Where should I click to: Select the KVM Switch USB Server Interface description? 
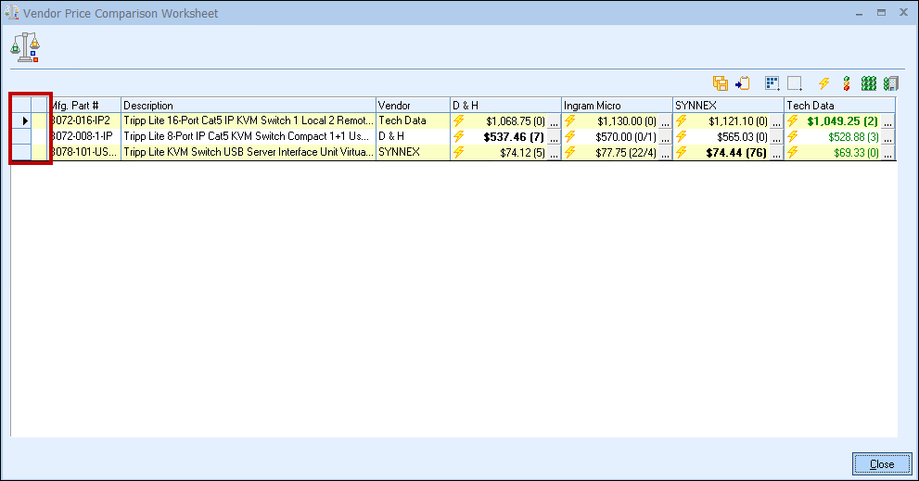[248, 152]
